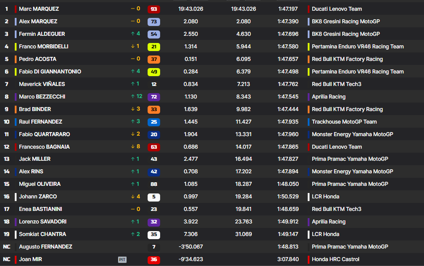The width and height of the screenshot is (424, 266).
Task: Select rider Maverick VIÑALES
Action: click(42, 84)
